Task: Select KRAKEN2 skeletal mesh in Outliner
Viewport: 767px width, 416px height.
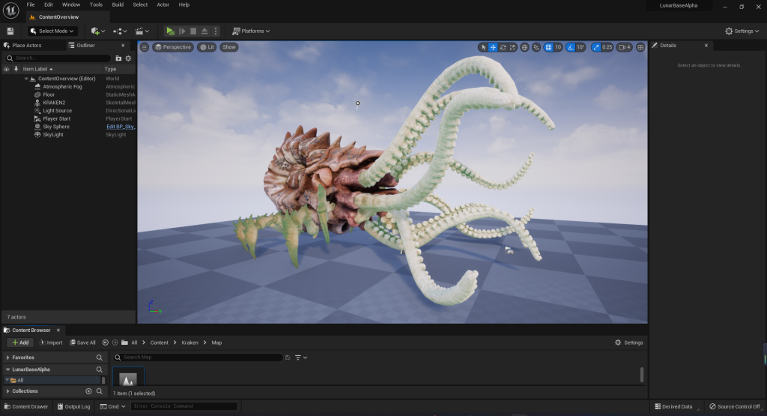Action: 54,103
